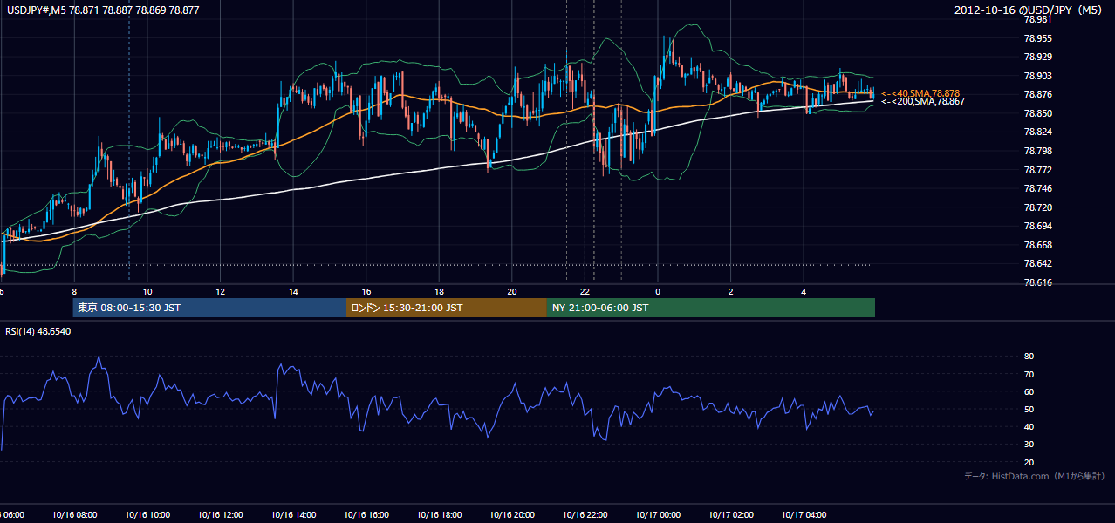The width and height of the screenshot is (1115, 523).
Task: Click the 10/16 18:00 date label
Action: click(x=439, y=515)
